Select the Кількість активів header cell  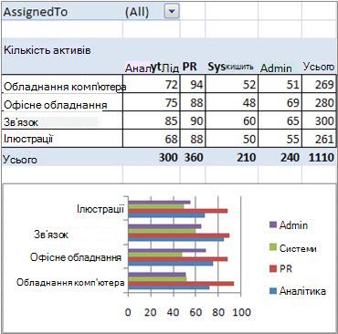[x=48, y=50]
